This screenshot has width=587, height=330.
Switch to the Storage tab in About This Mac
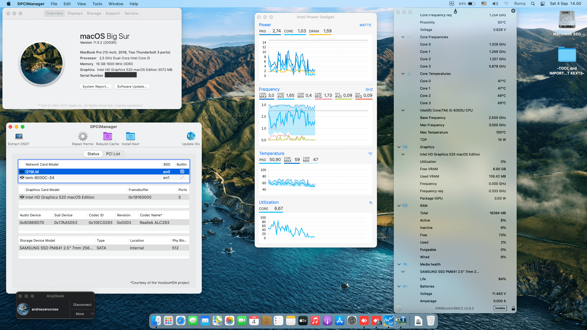pyautogui.click(x=94, y=13)
